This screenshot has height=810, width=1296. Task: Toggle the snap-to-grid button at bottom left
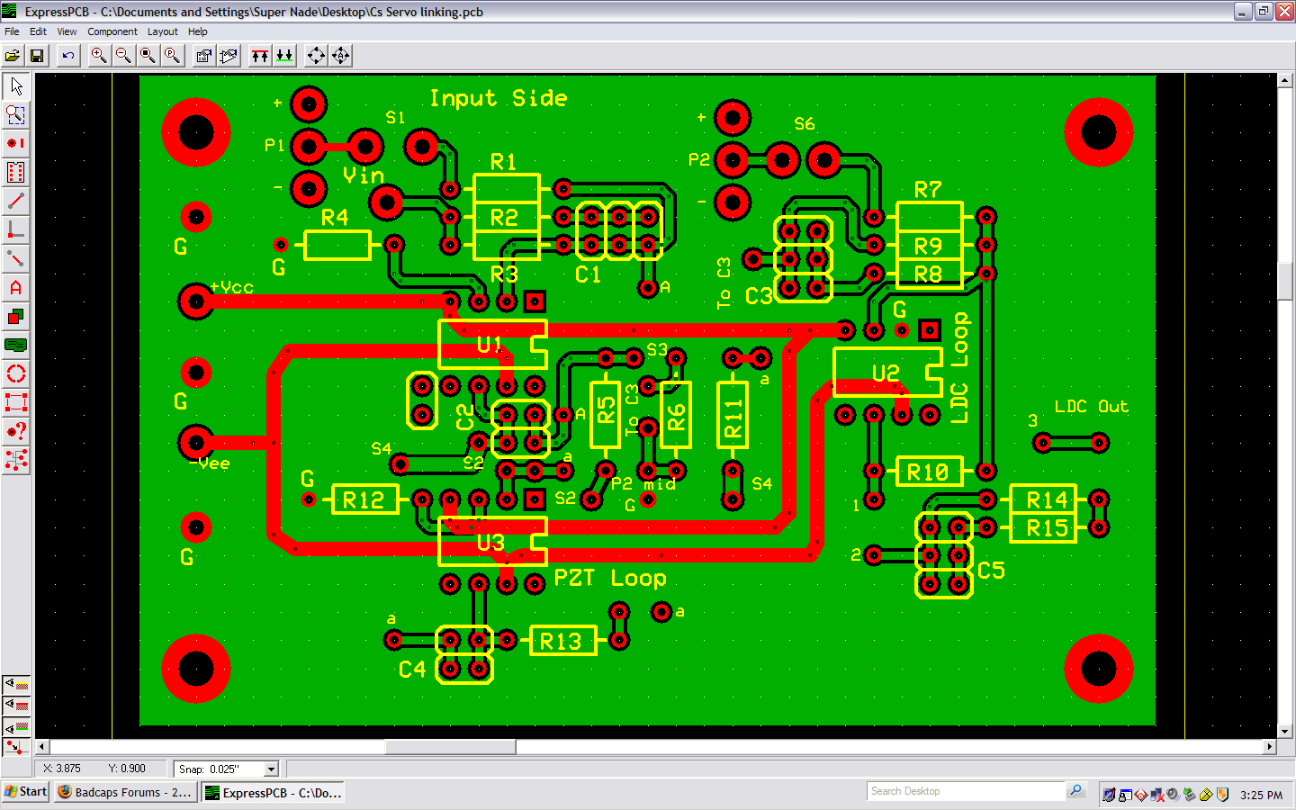tap(16, 747)
